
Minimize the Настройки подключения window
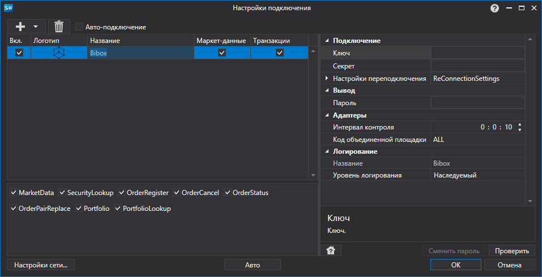tap(510, 8)
